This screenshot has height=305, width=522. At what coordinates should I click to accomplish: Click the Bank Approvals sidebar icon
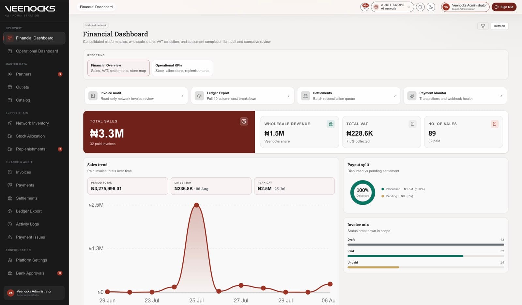click(x=10, y=273)
